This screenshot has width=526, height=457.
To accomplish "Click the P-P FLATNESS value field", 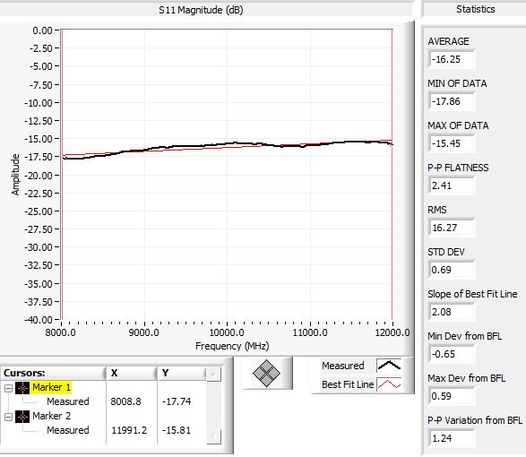I will pyautogui.click(x=452, y=185).
